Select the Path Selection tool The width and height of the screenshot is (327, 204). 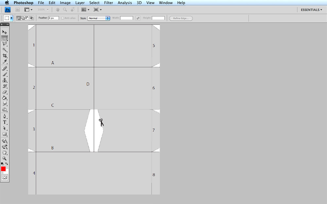(5, 128)
